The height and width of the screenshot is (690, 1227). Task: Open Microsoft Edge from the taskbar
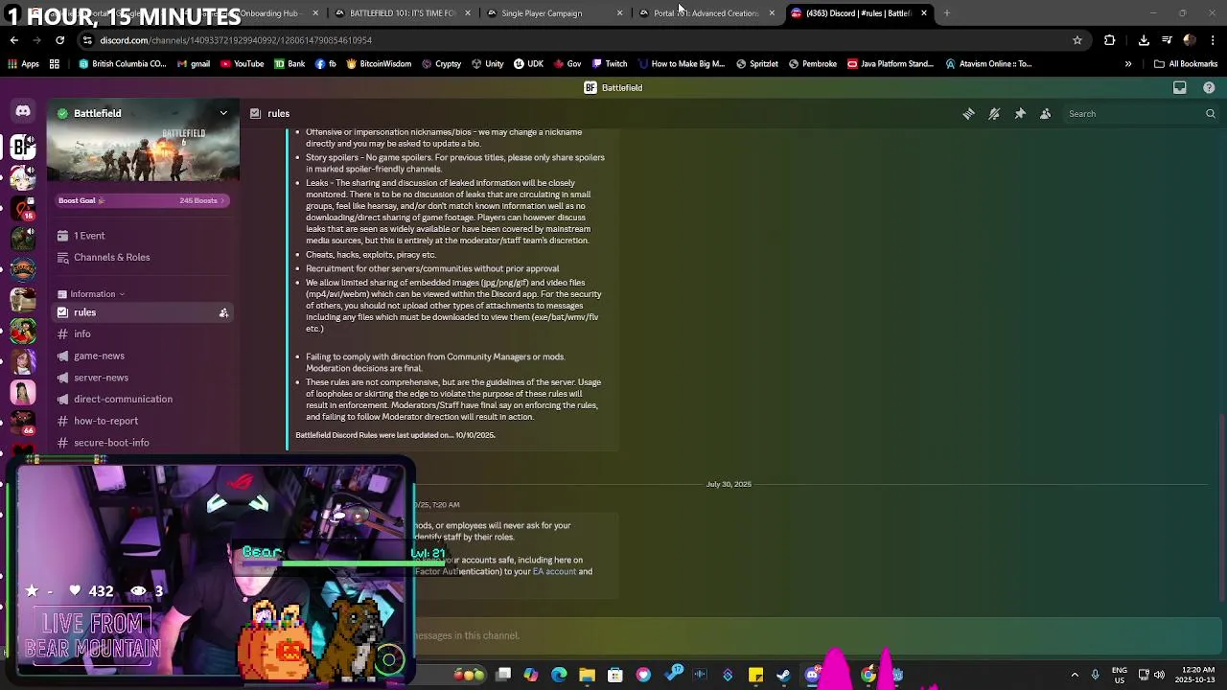point(559,675)
